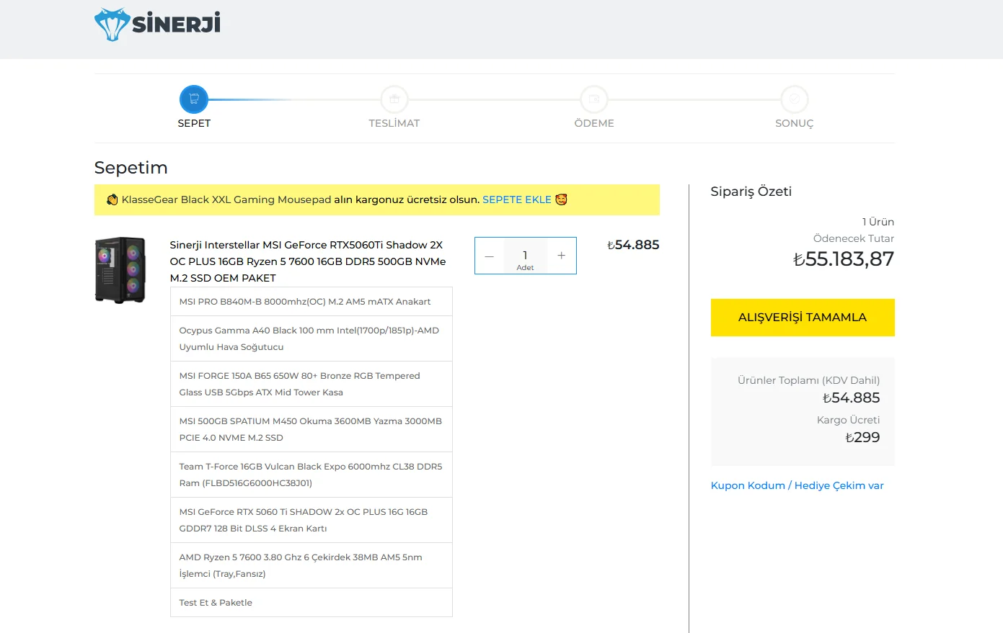This screenshot has height=633, width=1003.
Task: Click the Kargo Ücreti ₺299 value
Action: (x=862, y=437)
